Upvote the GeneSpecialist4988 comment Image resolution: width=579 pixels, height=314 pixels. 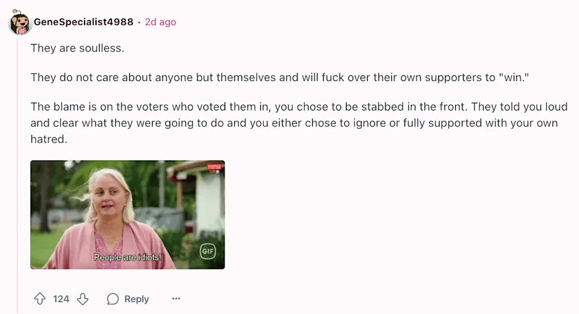point(40,298)
